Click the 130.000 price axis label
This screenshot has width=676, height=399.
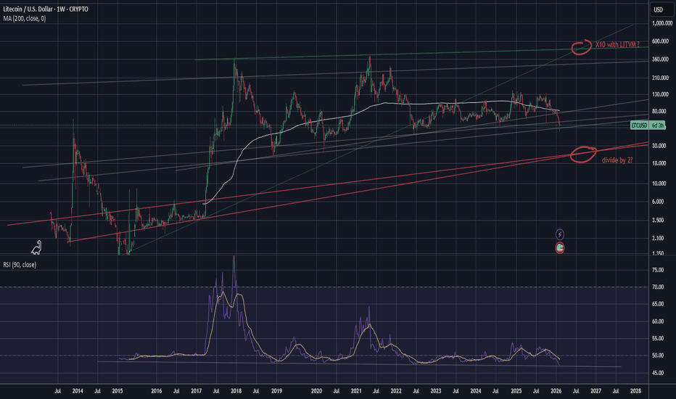coord(660,94)
